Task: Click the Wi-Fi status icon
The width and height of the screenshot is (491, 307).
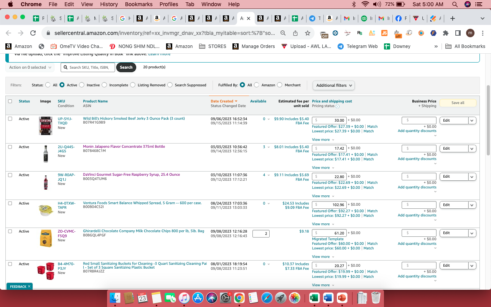Action: pos(365,4)
